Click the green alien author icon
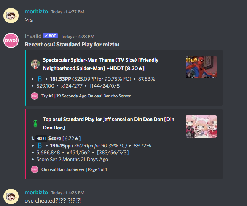This screenshot has height=206, width=247. pyautogui.click(x=35, y=123)
